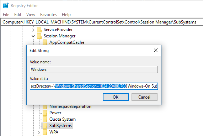203x136 pixels.
Task: Select the Power folder icon
Action: [x=45, y=113]
